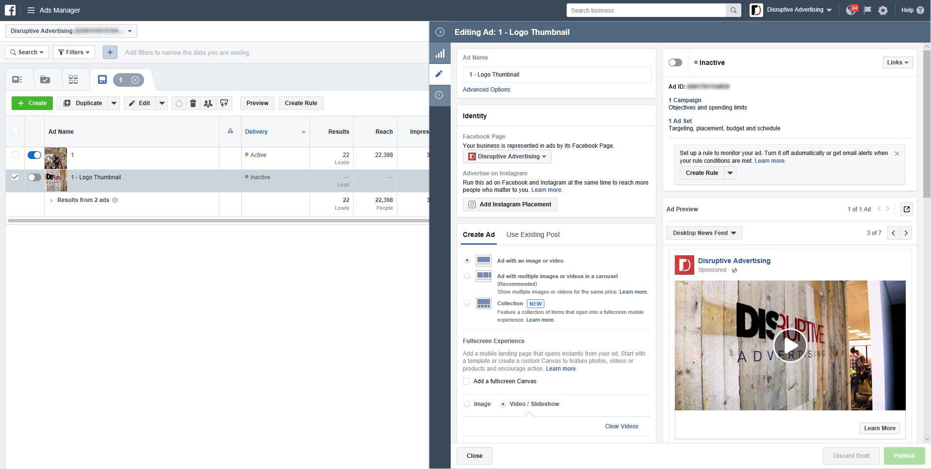Open the Facebook home logo
Viewport: 931px width, 469px height.
point(10,10)
